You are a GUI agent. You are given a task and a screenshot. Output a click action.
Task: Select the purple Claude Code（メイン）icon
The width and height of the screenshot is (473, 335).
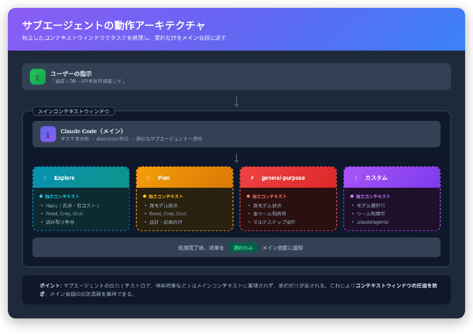(x=48, y=134)
